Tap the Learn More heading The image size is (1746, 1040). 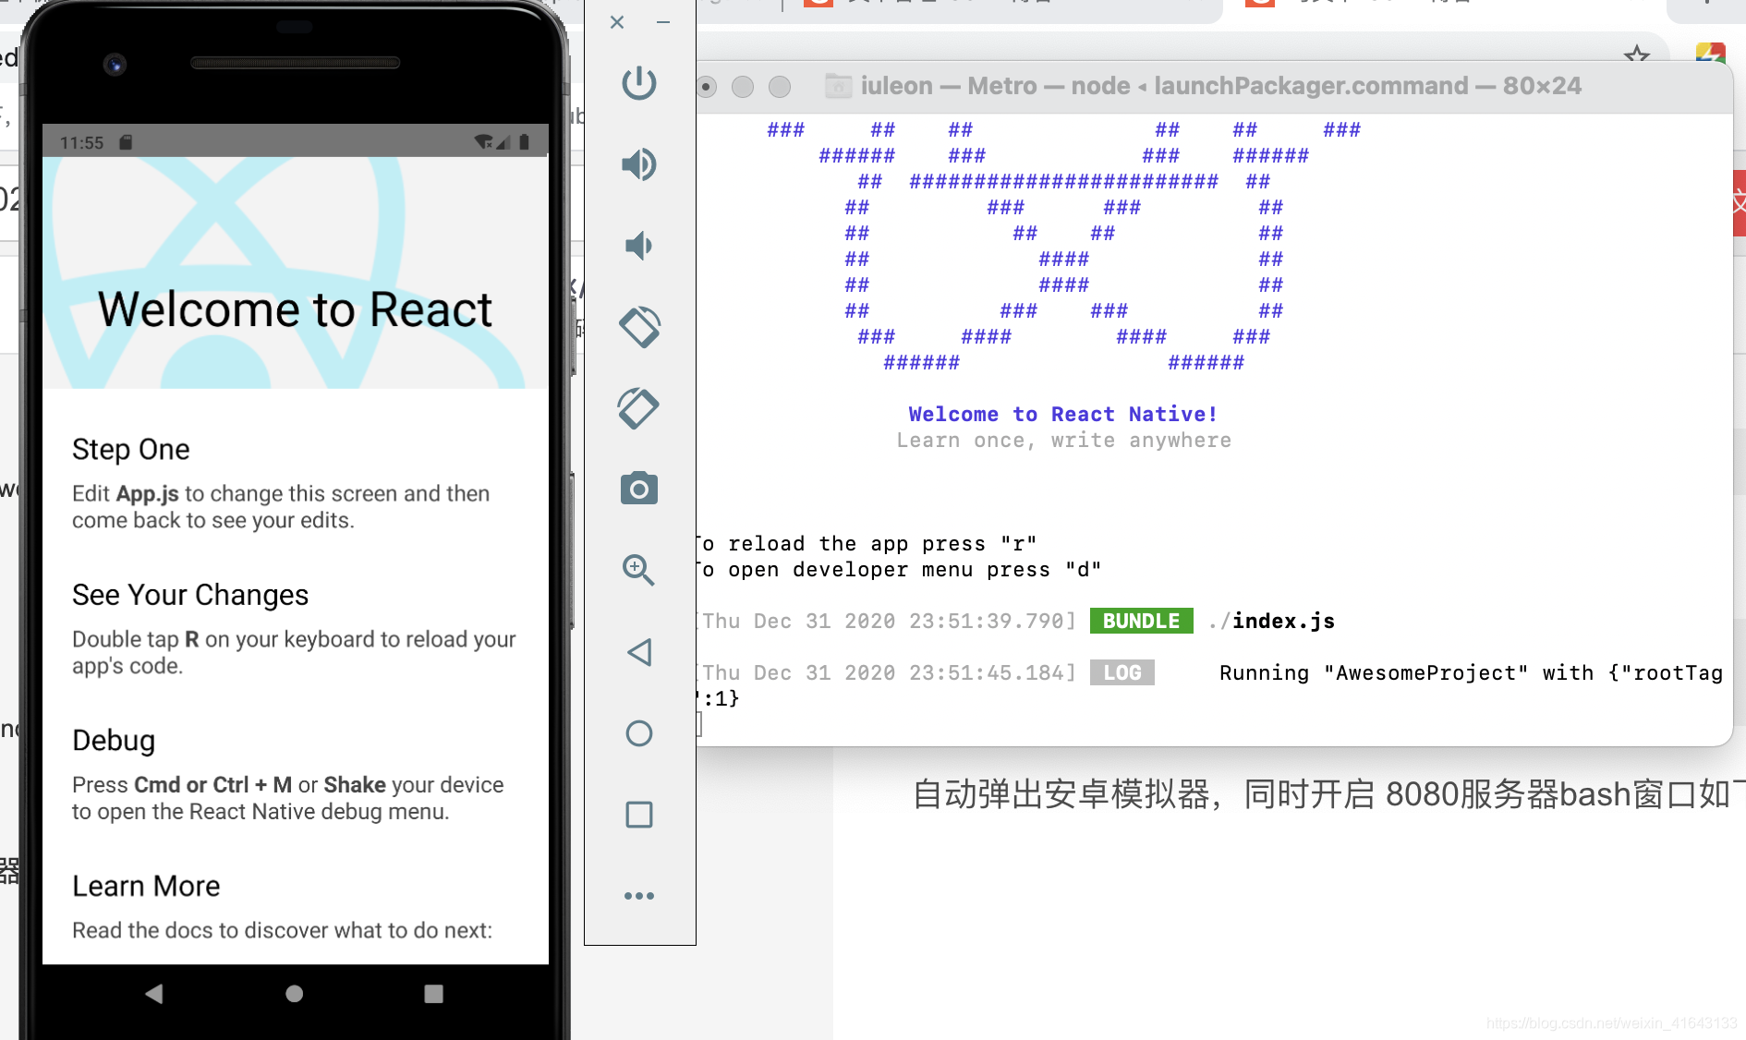(146, 887)
